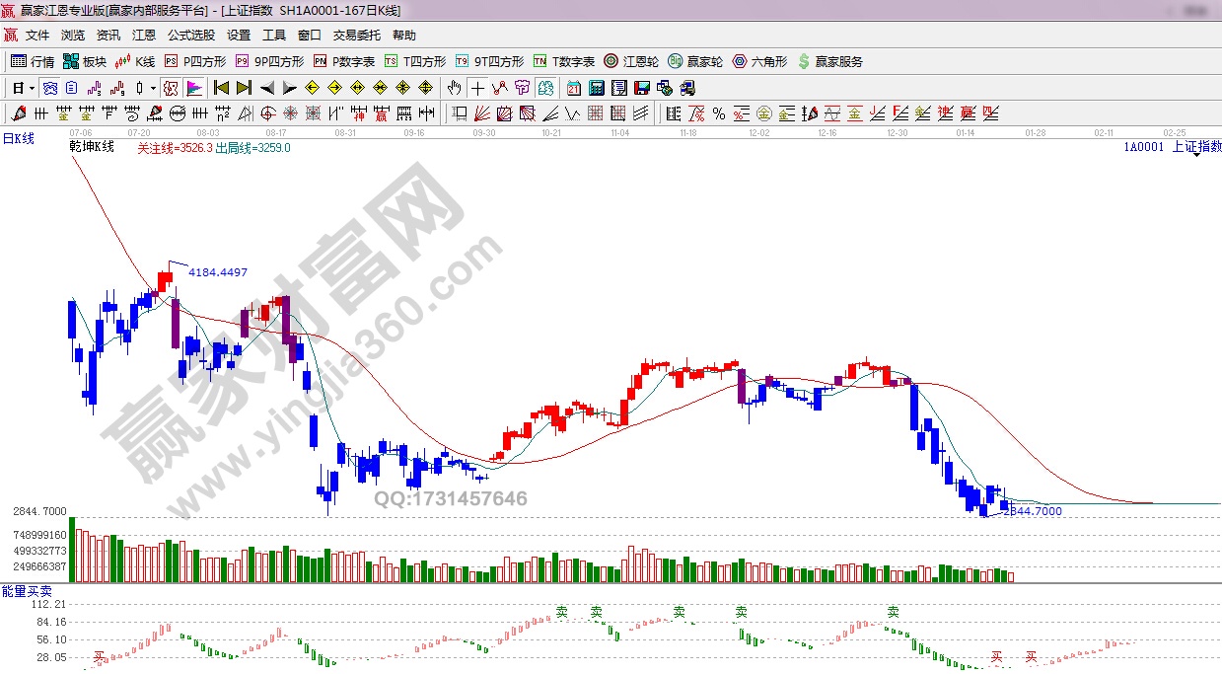Screen dimensions: 1222x674
Task: Toggle the crosshair cursor tool
Action: click(477, 88)
